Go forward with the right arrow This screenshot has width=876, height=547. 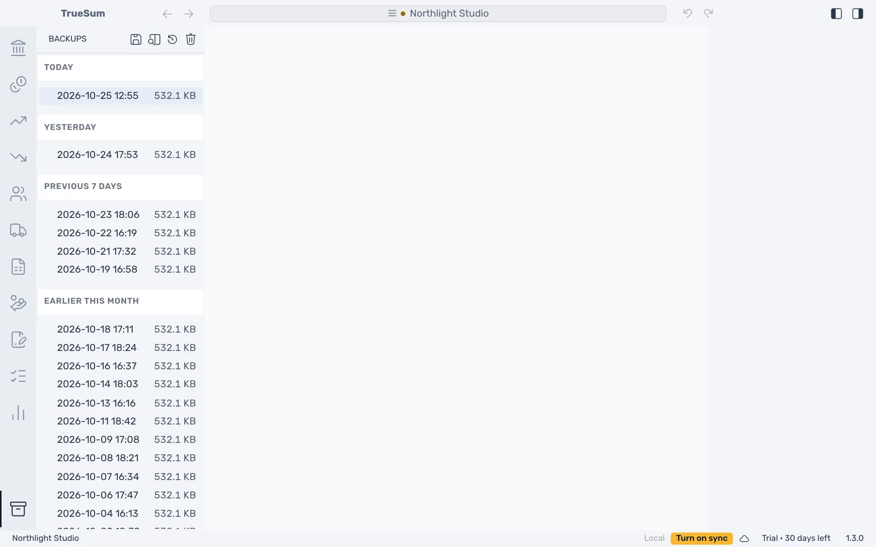(x=189, y=14)
